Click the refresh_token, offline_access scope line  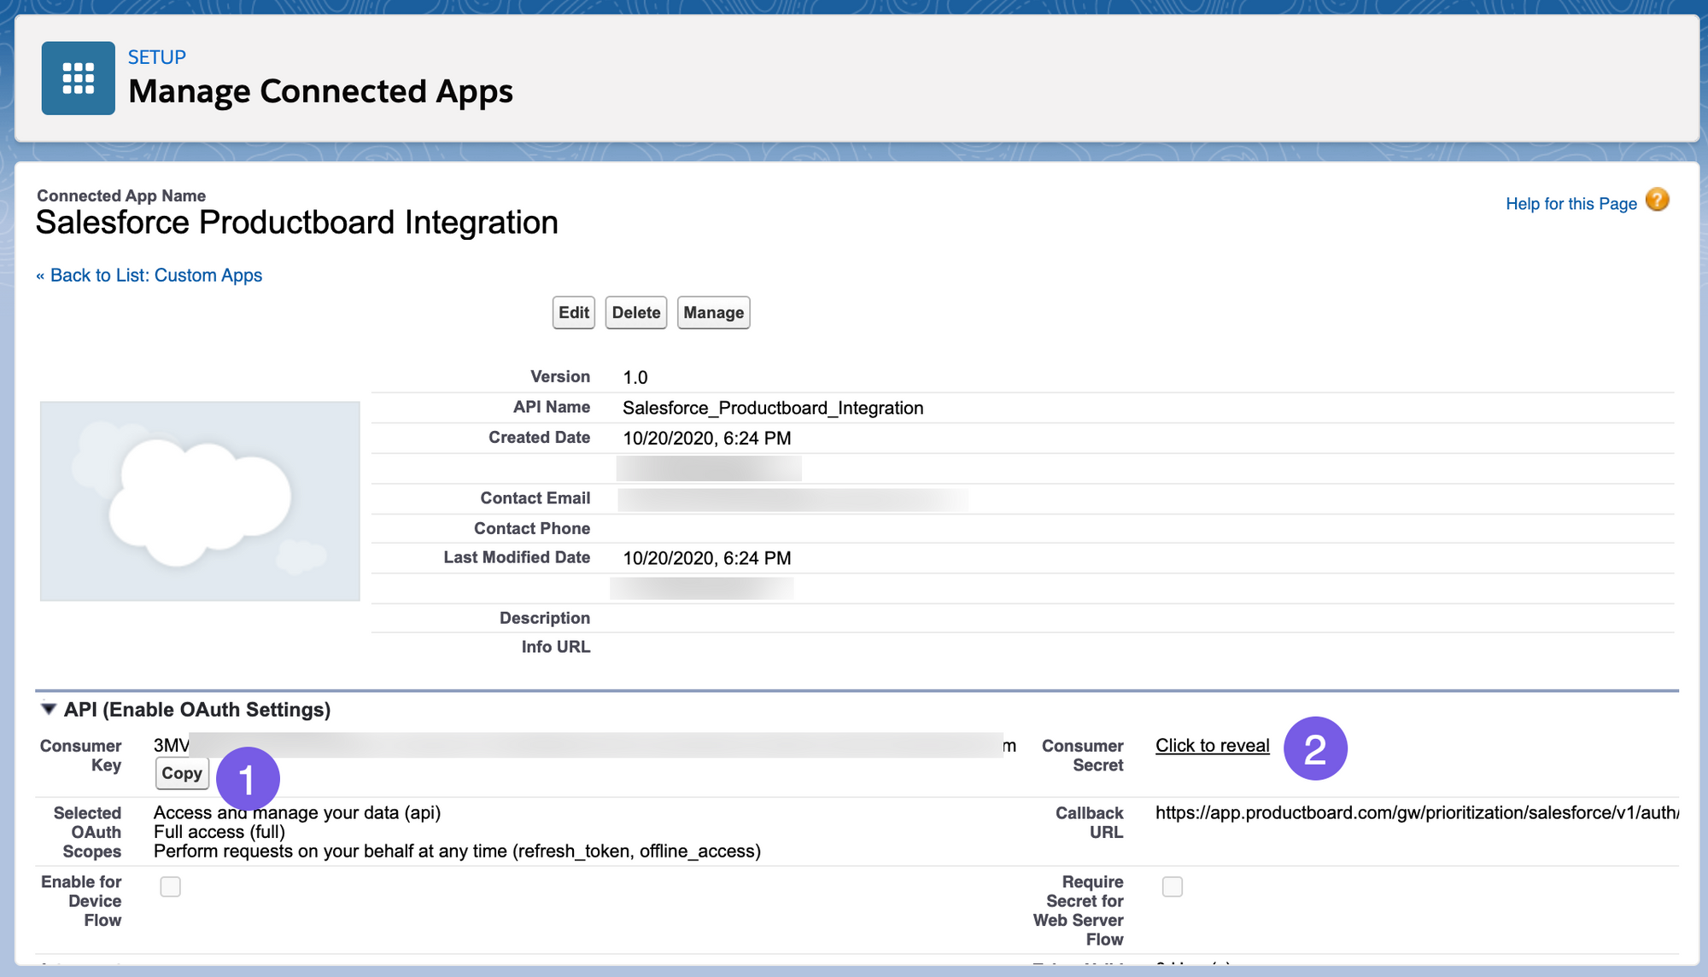pos(457,851)
